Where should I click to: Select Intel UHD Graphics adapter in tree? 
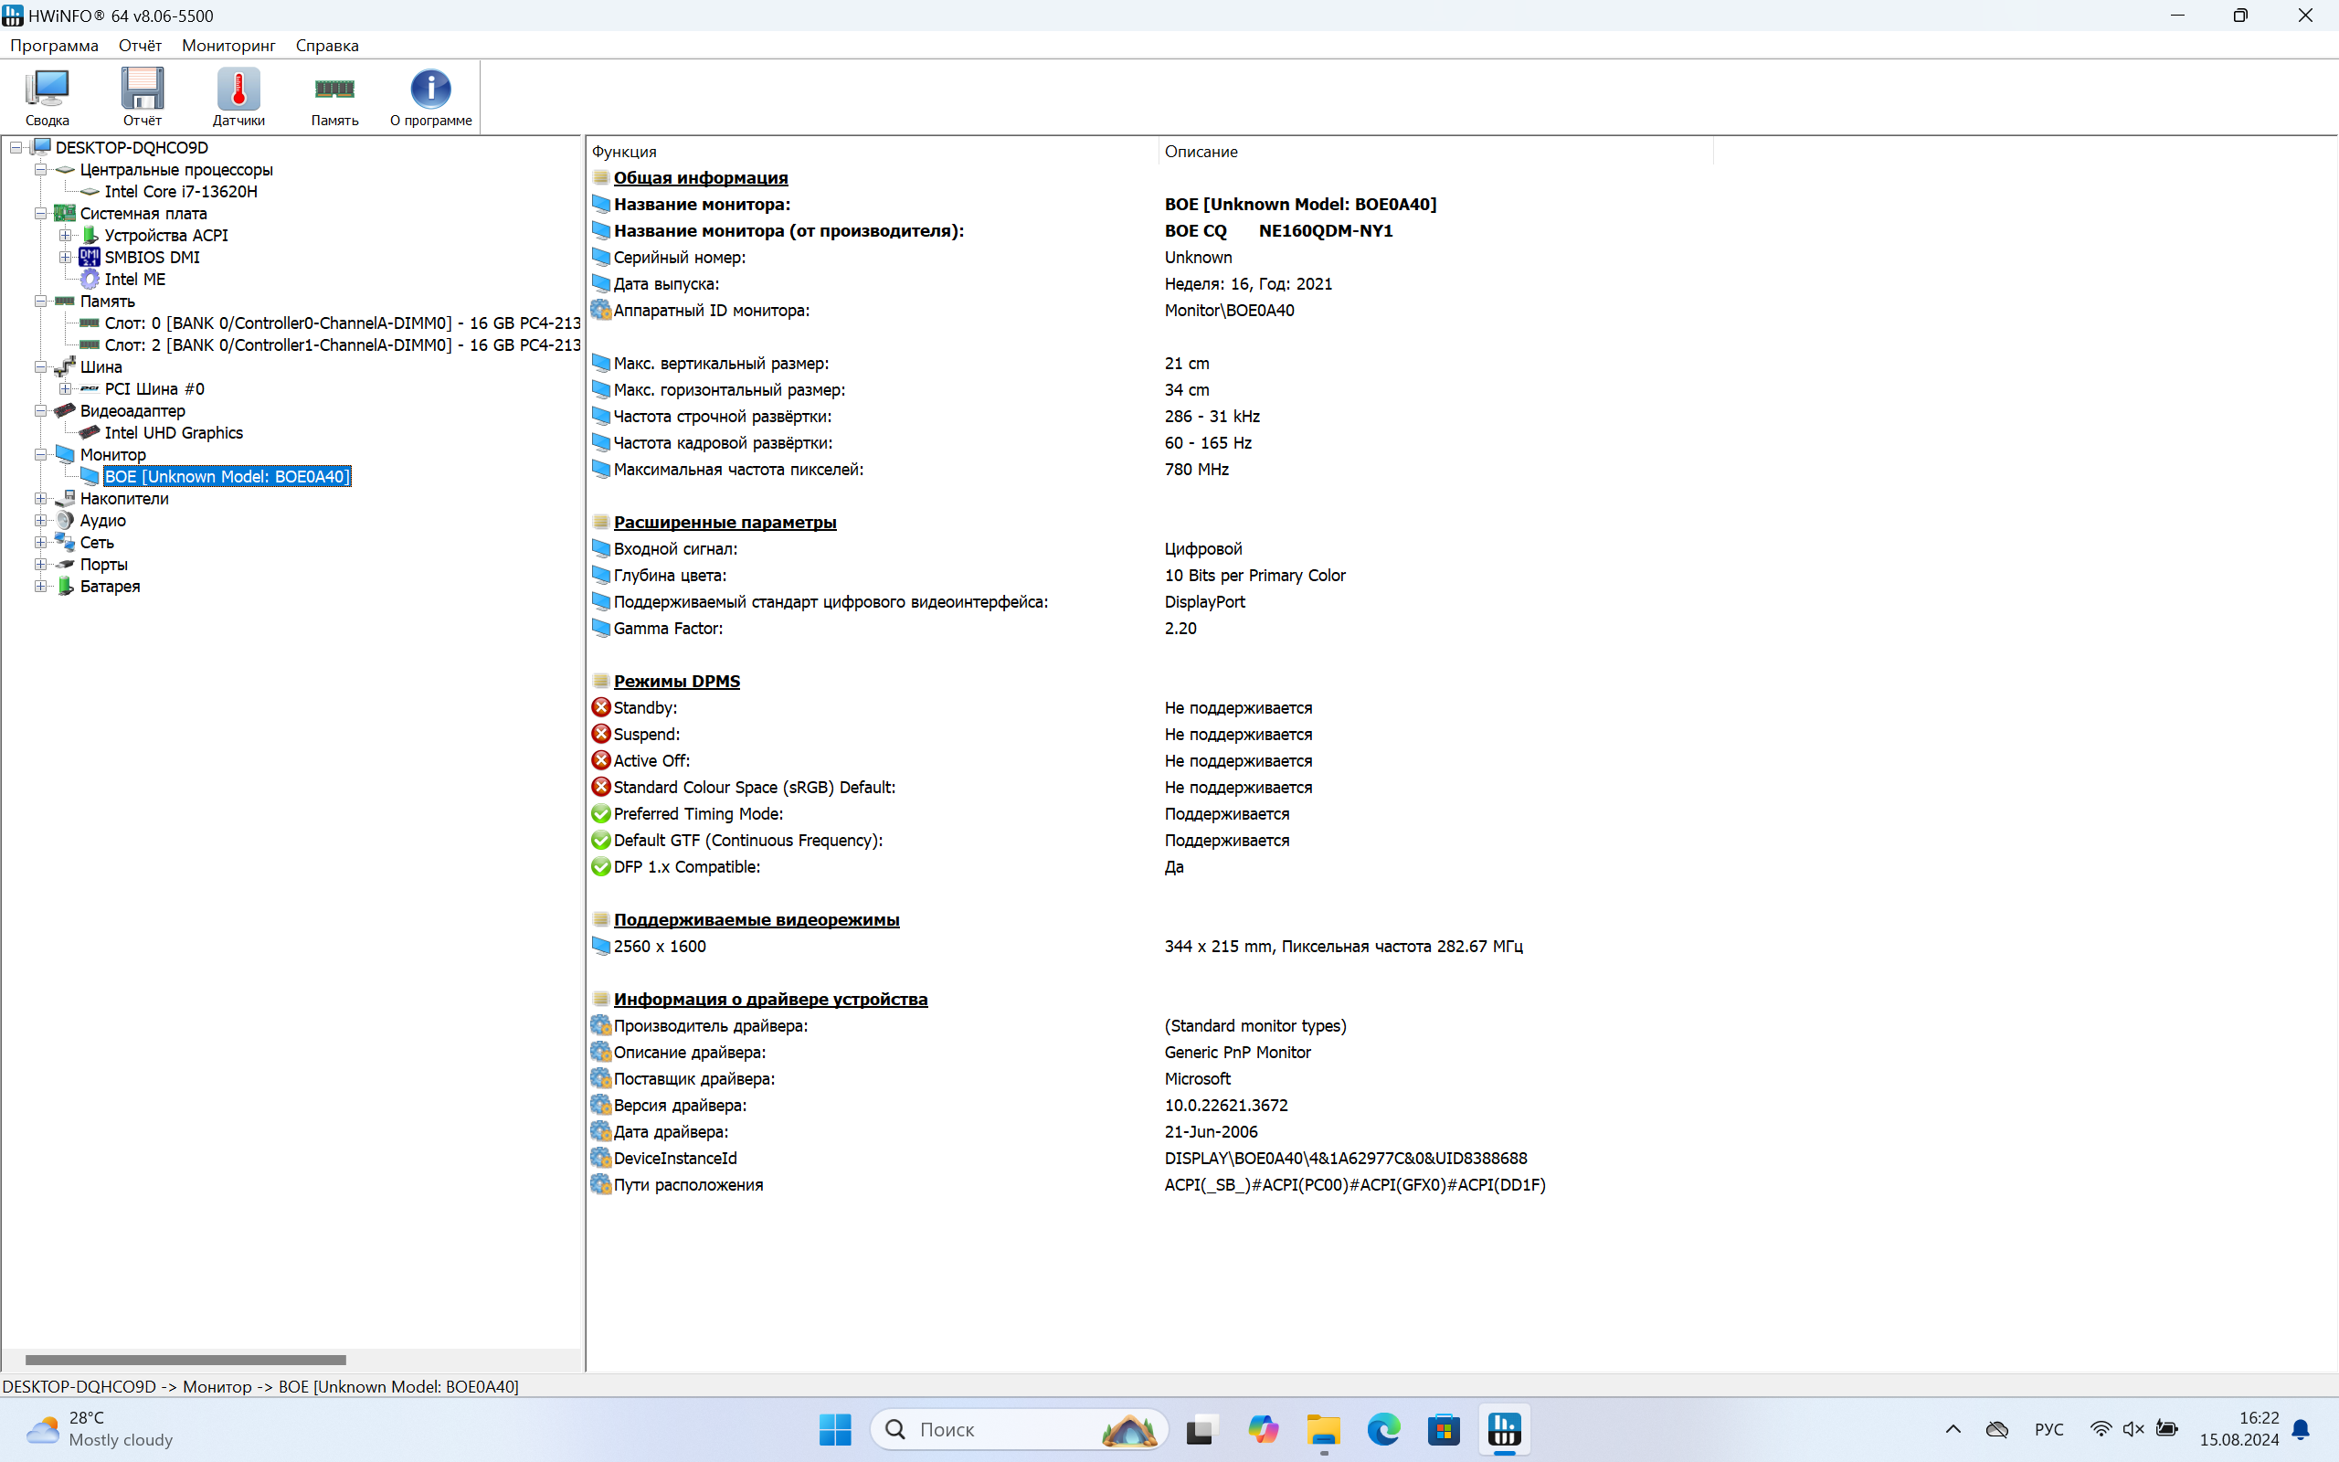pyautogui.click(x=173, y=432)
